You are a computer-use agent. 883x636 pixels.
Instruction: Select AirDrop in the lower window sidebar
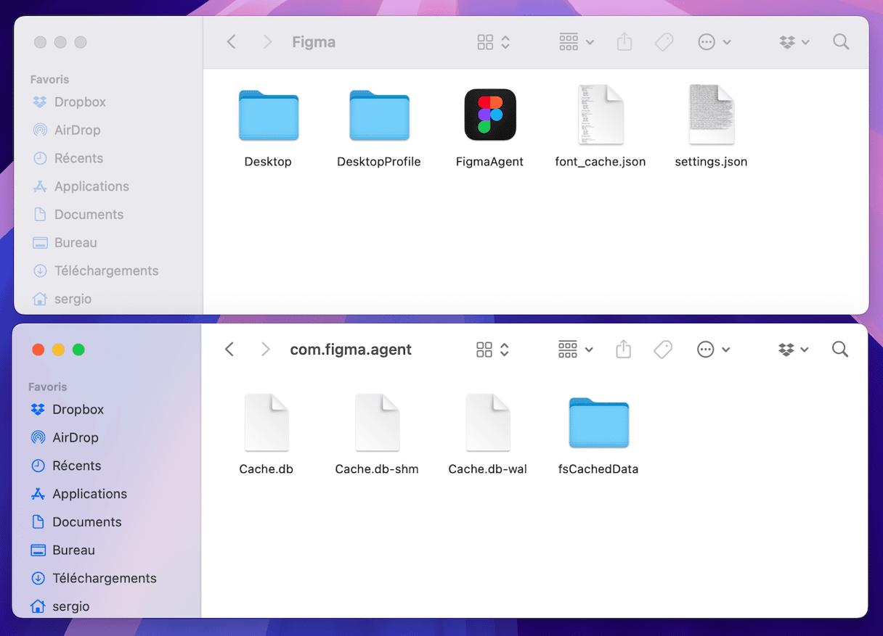(x=75, y=437)
